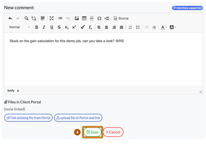Click the increase indent icon

coord(154,27)
